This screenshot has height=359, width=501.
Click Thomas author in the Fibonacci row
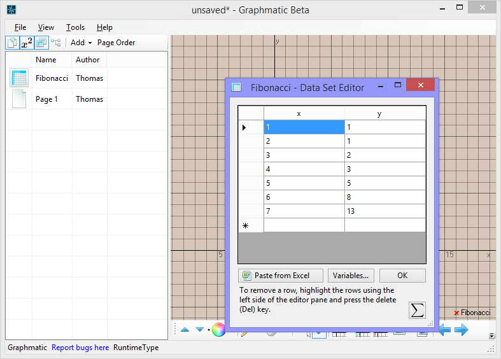click(90, 78)
